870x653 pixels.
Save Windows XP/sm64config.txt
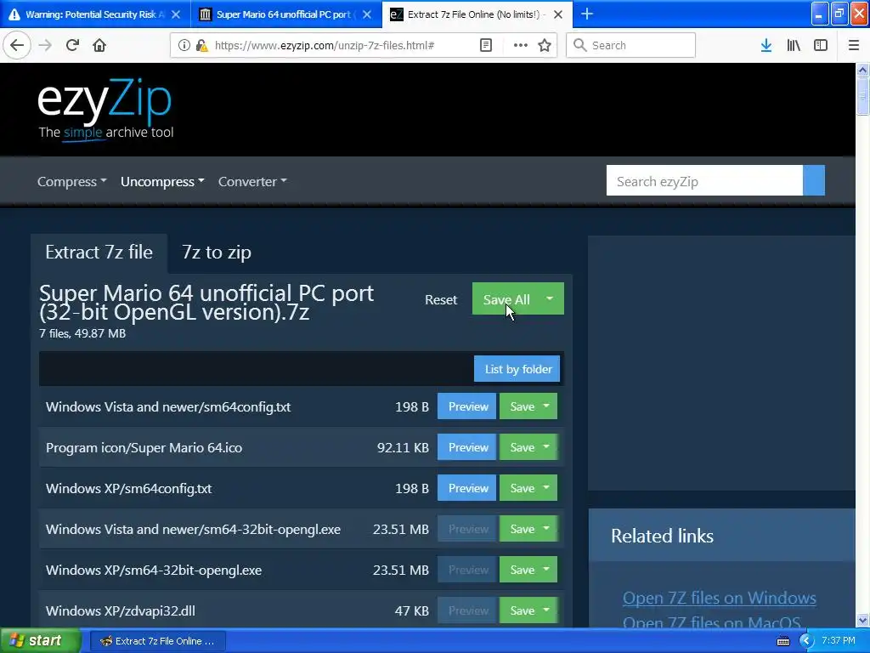521,488
